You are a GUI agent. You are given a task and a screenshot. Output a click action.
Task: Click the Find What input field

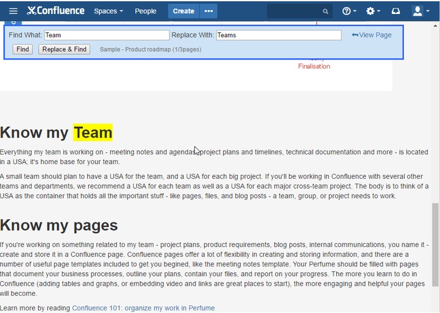[x=106, y=35]
